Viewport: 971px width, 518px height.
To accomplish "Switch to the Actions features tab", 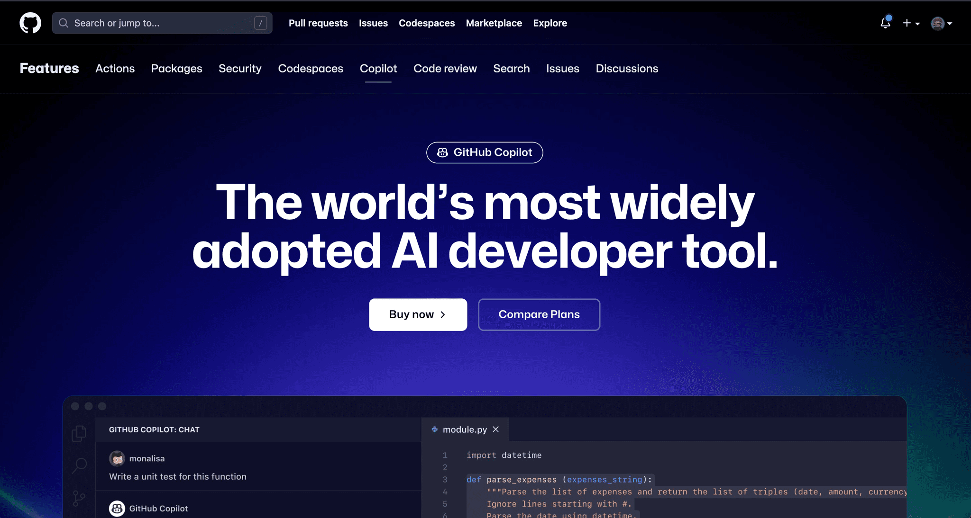I will (x=115, y=68).
